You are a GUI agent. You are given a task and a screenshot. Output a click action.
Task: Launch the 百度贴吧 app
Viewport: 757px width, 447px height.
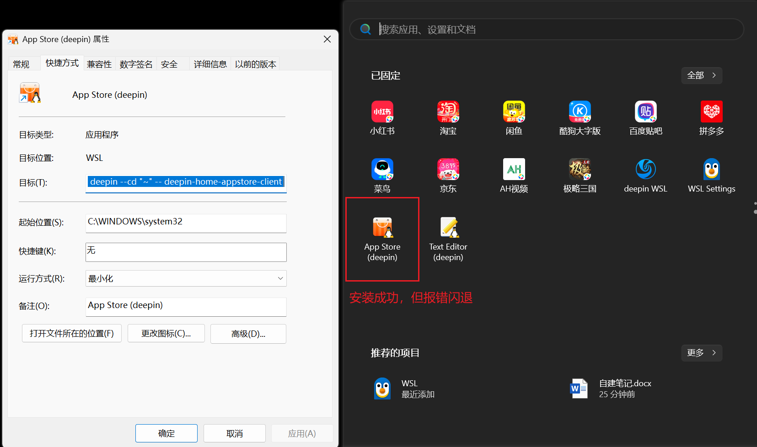[x=646, y=118]
